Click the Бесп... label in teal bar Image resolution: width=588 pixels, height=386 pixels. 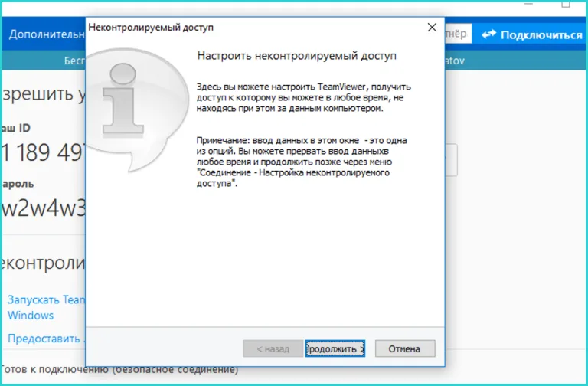click(x=74, y=61)
